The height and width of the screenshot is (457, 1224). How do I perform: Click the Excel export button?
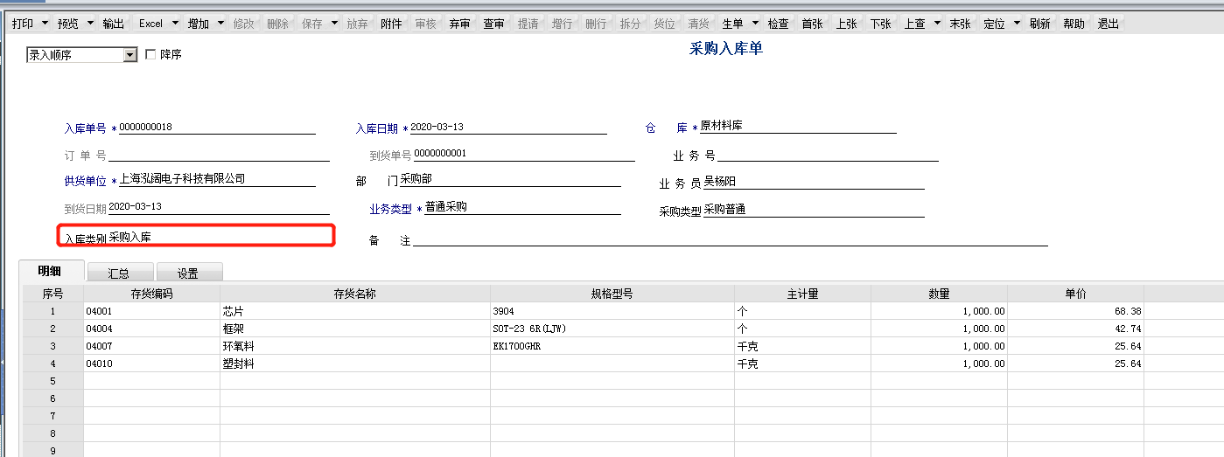[150, 24]
